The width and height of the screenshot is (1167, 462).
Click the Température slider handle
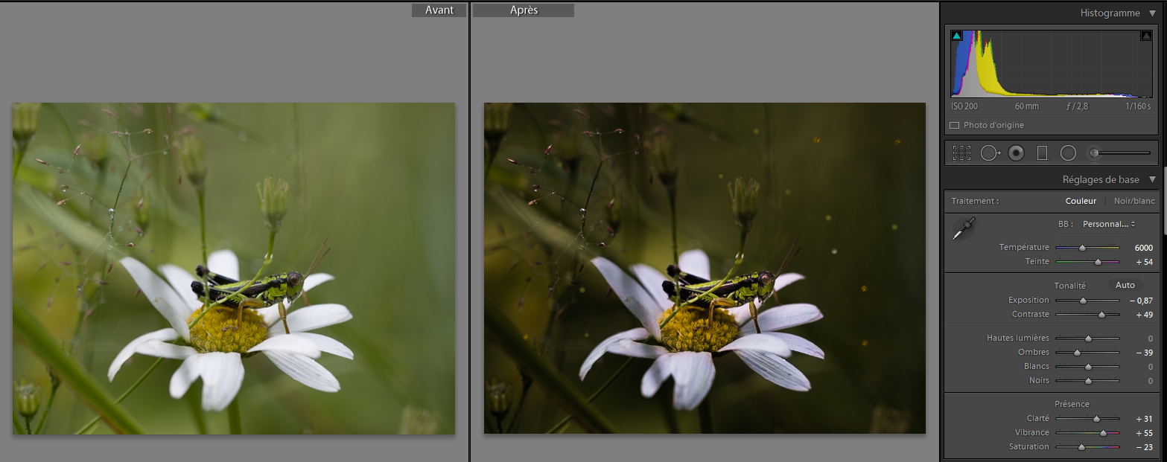pos(1082,248)
